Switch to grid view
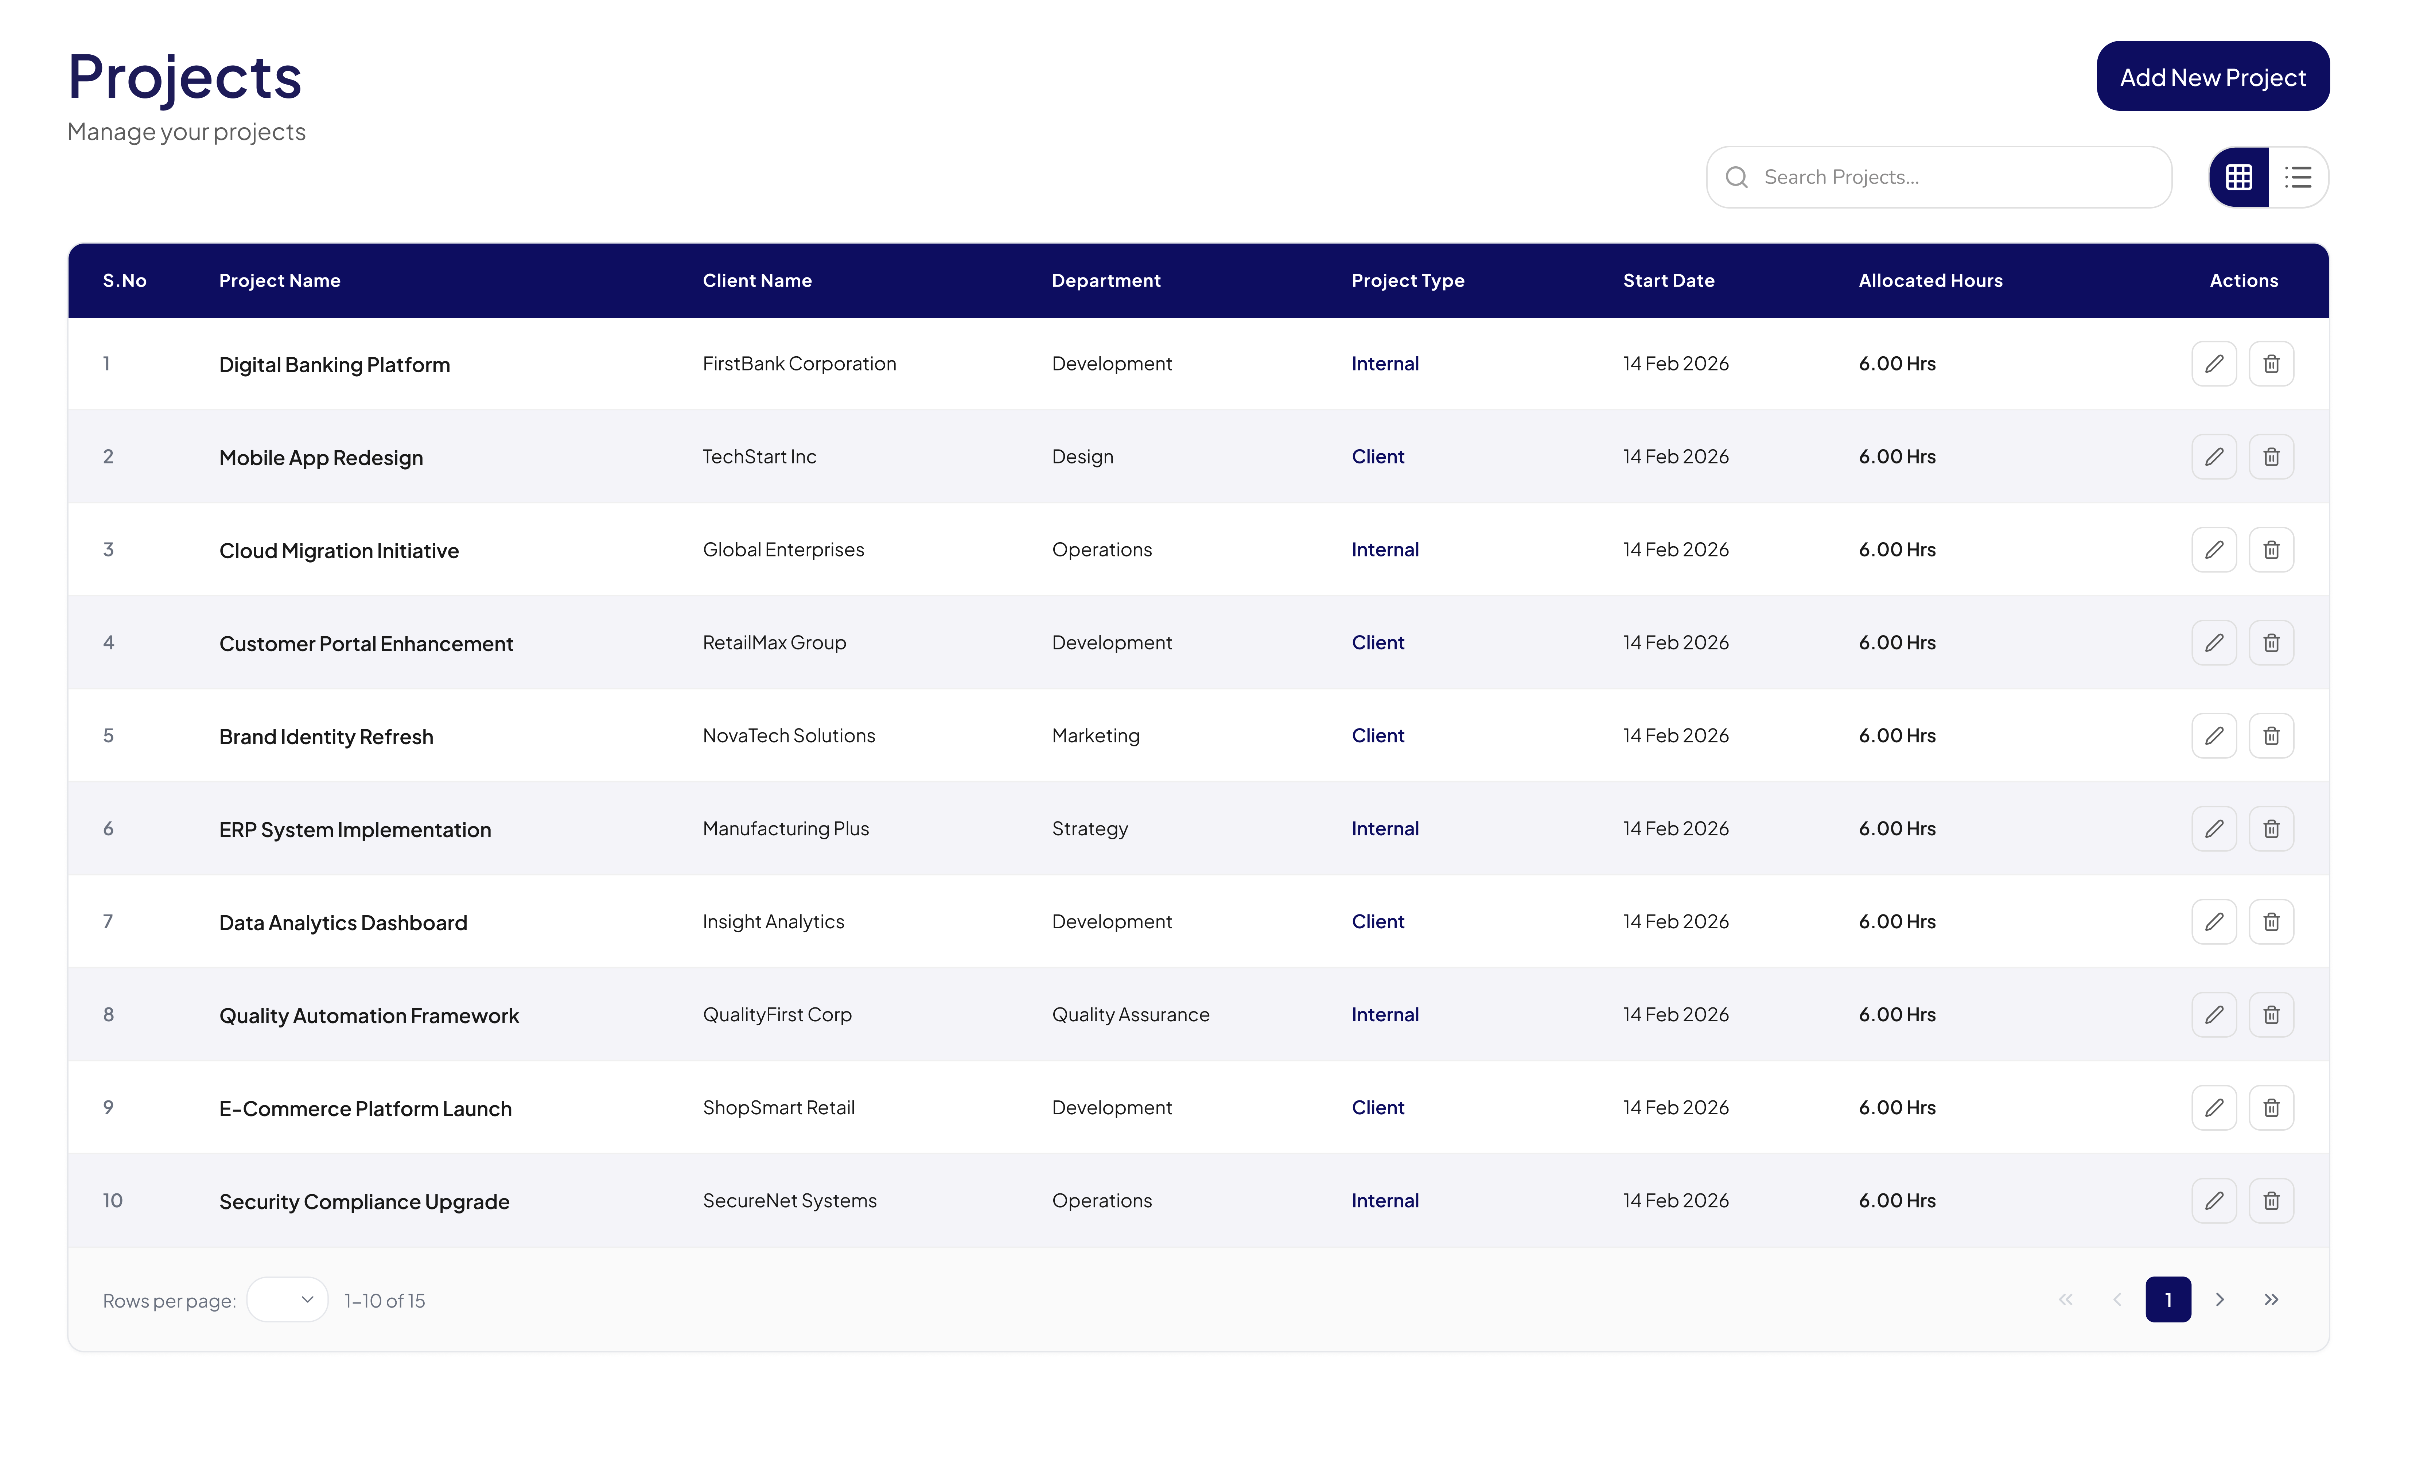 coord(2239,177)
